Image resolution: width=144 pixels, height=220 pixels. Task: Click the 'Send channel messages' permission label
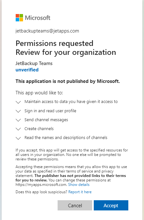coord(46,120)
